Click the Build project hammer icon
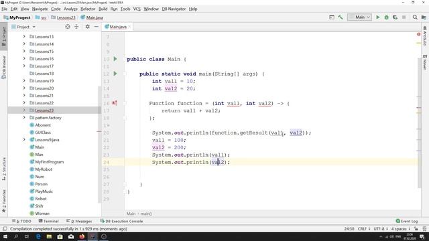 [341, 17]
